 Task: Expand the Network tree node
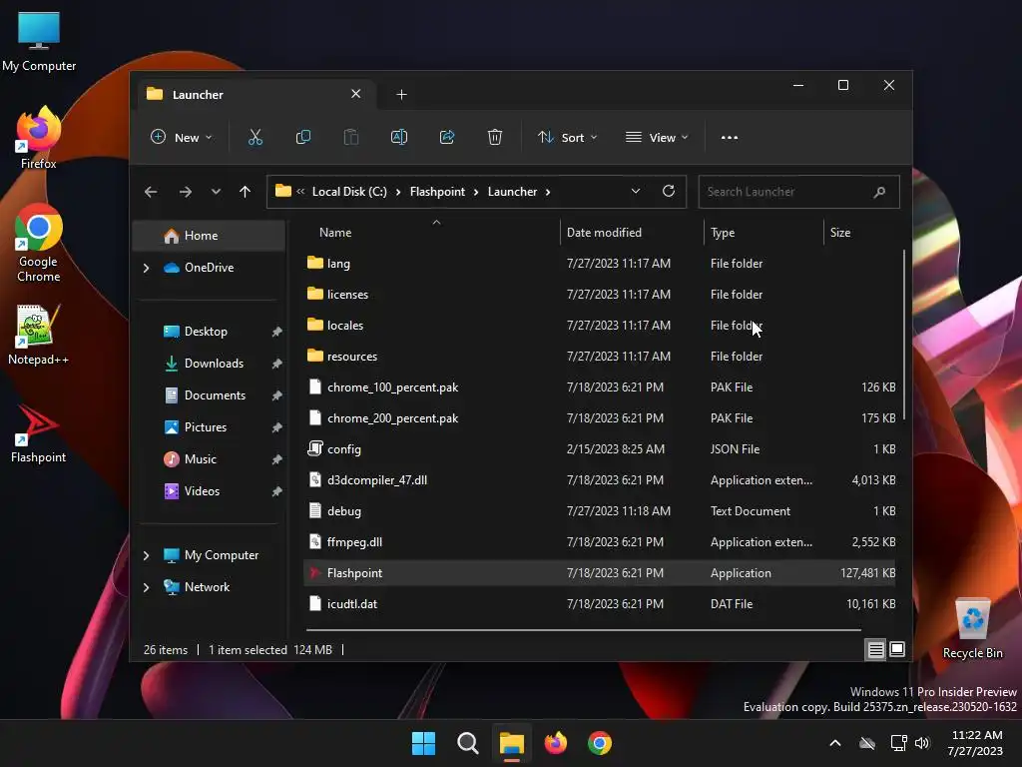(146, 587)
